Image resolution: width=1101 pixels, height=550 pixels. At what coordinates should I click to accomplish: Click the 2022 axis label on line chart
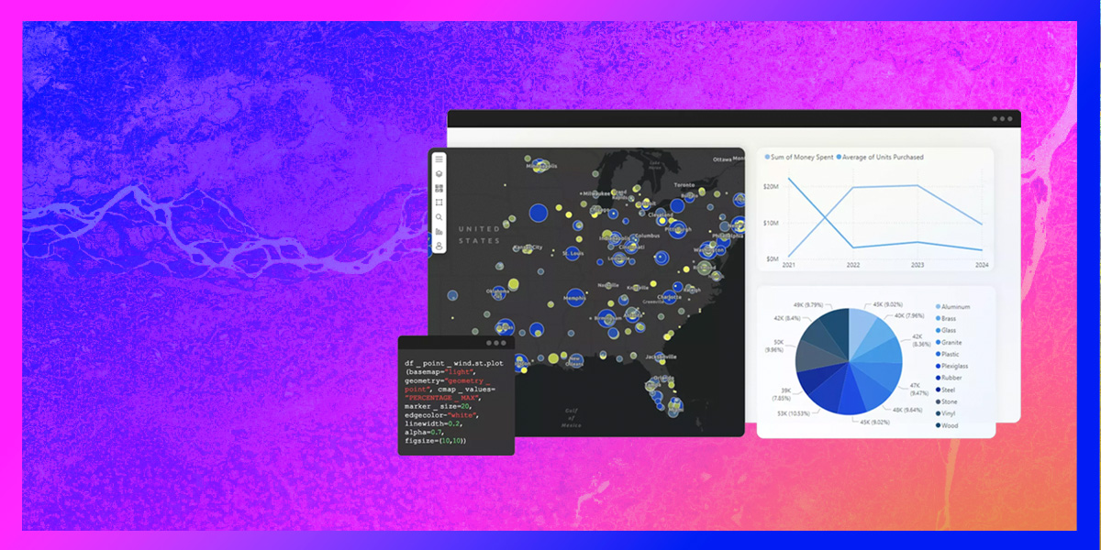(853, 265)
